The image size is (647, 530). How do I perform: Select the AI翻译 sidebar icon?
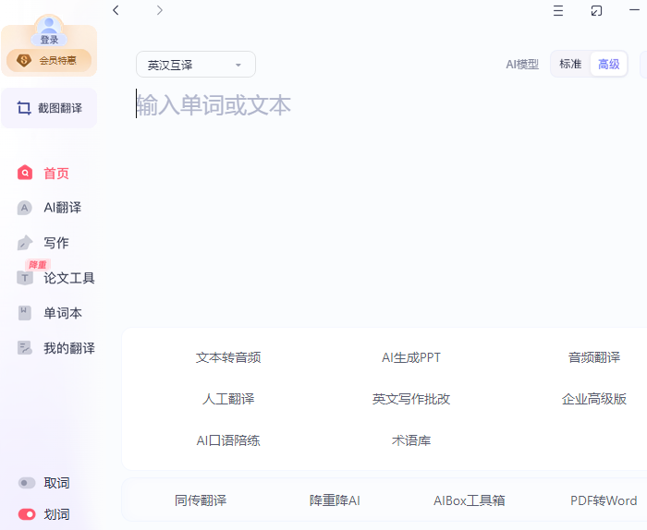[x=25, y=208]
